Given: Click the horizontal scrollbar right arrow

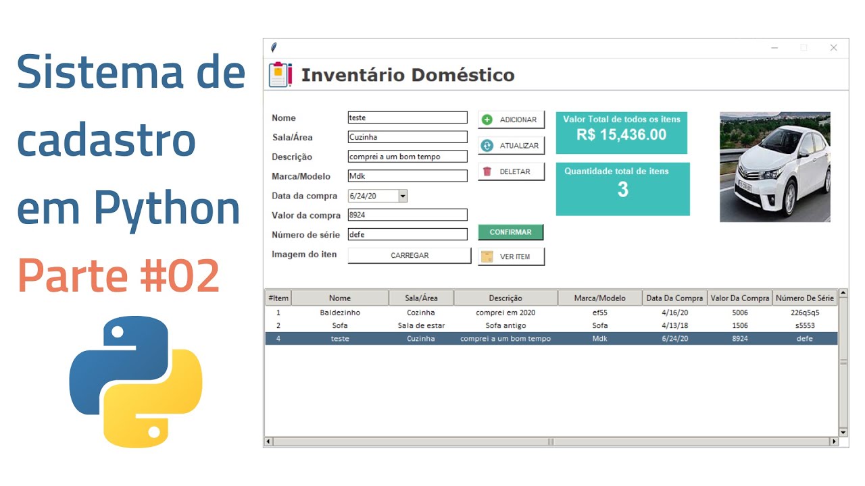Looking at the screenshot, I should [x=834, y=441].
